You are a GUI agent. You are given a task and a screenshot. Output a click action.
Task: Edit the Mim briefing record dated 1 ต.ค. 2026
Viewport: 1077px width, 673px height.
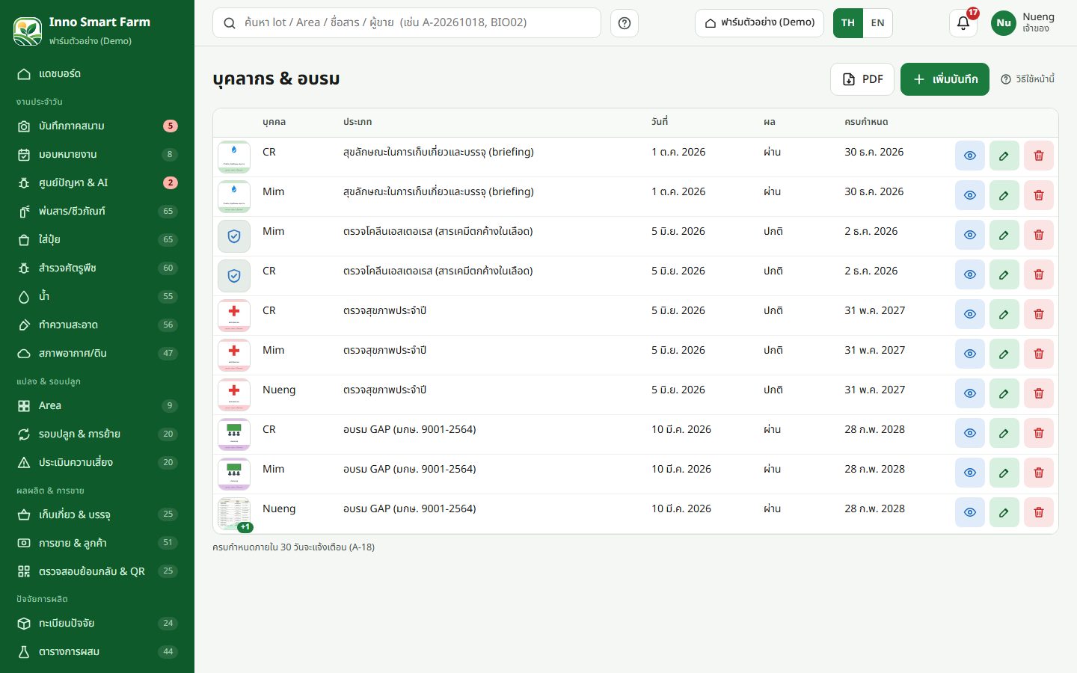pyautogui.click(x=1004, y=195)
